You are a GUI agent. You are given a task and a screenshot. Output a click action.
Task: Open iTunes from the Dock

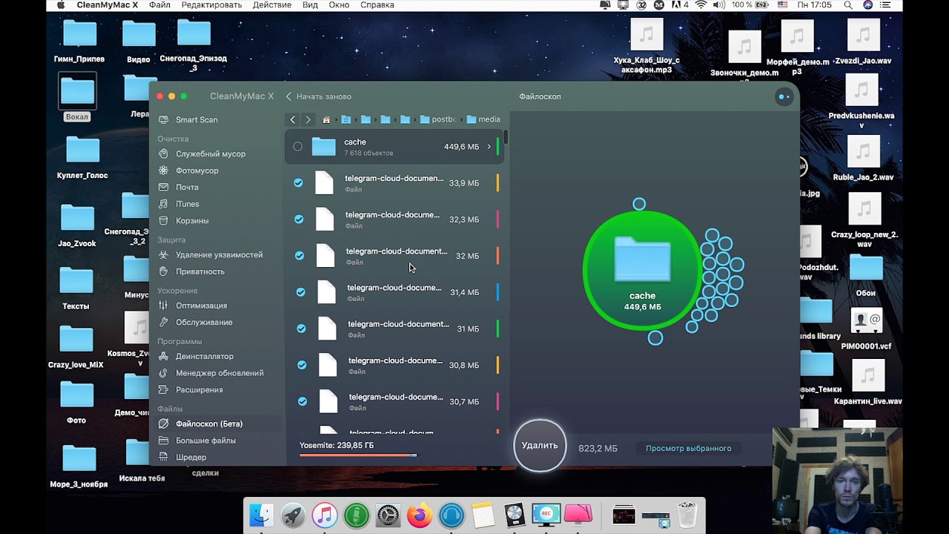point(324,515)
